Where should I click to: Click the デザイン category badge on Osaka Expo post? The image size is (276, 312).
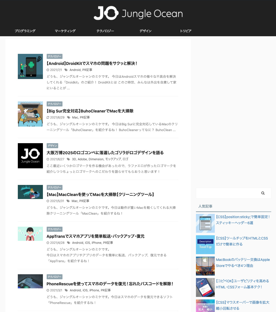[x=52, y=146]
